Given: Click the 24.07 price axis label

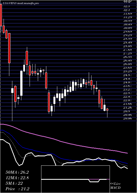Looking at the screenshot, I should [x=128, y=82].
